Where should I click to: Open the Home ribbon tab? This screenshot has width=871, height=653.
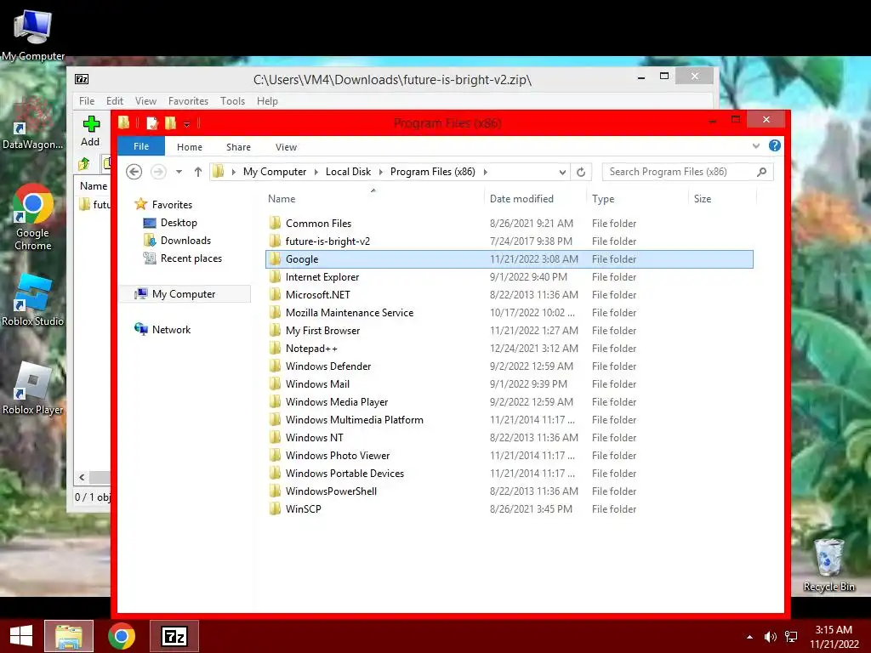(x=190, y=147)
